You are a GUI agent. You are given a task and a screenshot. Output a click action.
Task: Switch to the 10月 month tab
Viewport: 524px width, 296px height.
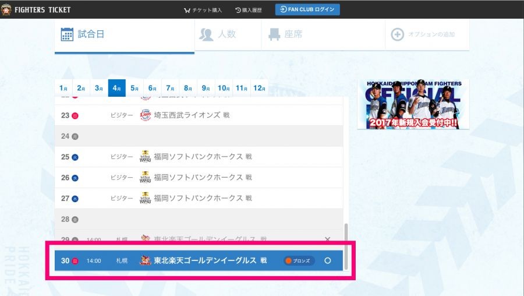[x=224, y=88]
